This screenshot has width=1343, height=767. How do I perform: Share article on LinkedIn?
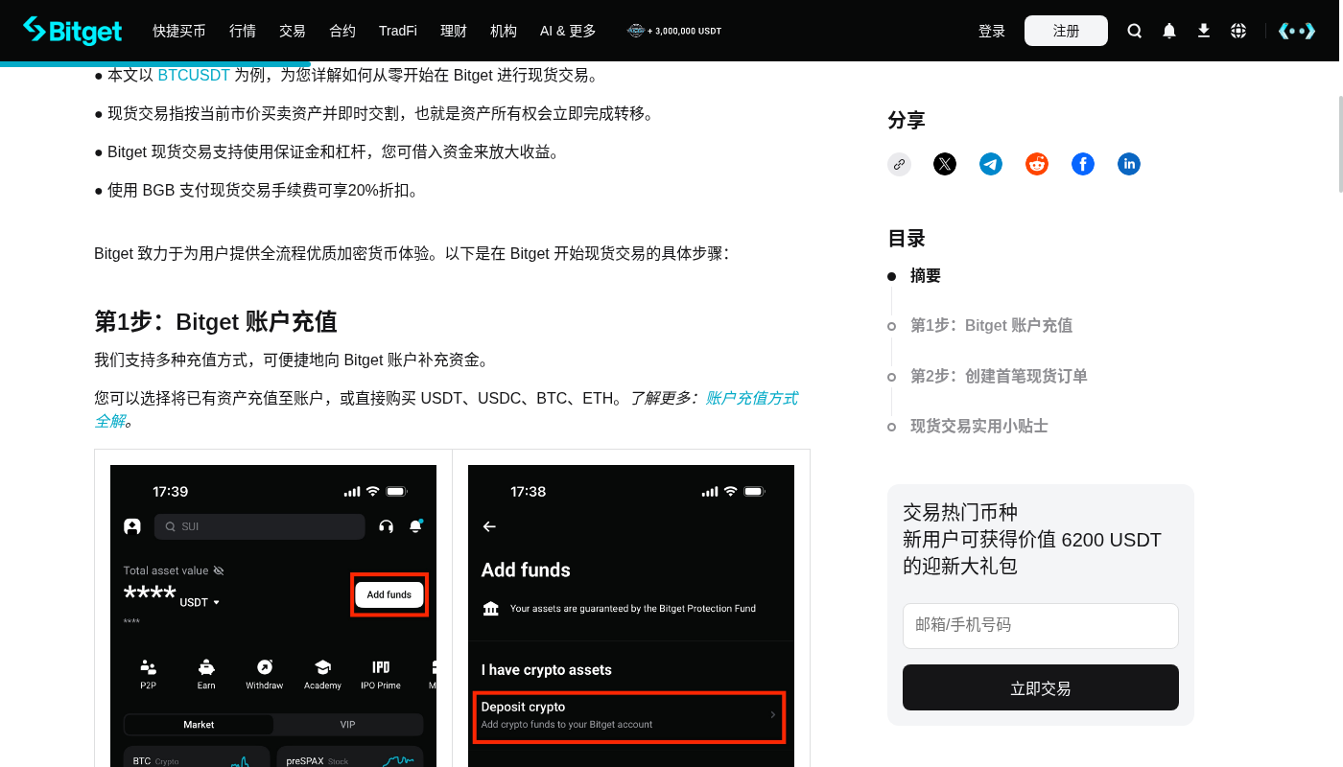pyautogui.click(x=1129, y=164)
